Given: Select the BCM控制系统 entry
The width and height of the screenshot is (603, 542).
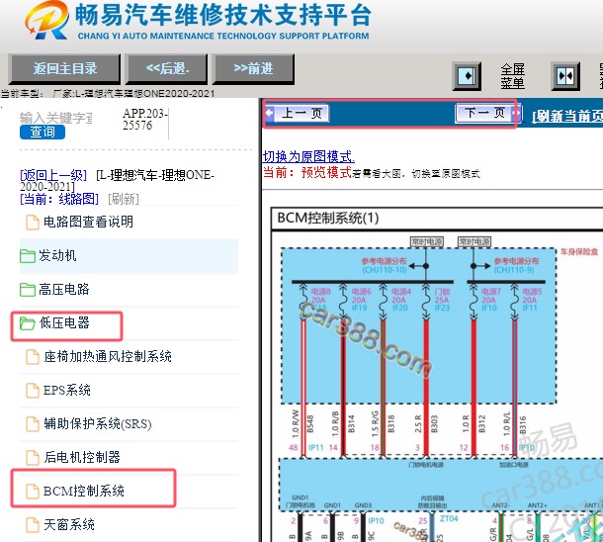Looking at the screenshot, I should (84, 491).
